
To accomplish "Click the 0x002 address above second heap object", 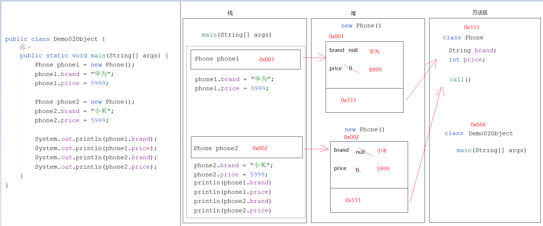I will pos(351,137).
